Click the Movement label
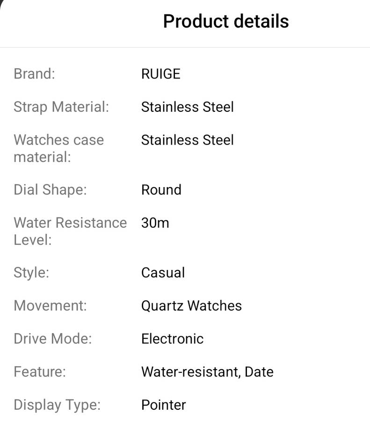This screenshot has height=421, width=370. (x=50, y=306)
